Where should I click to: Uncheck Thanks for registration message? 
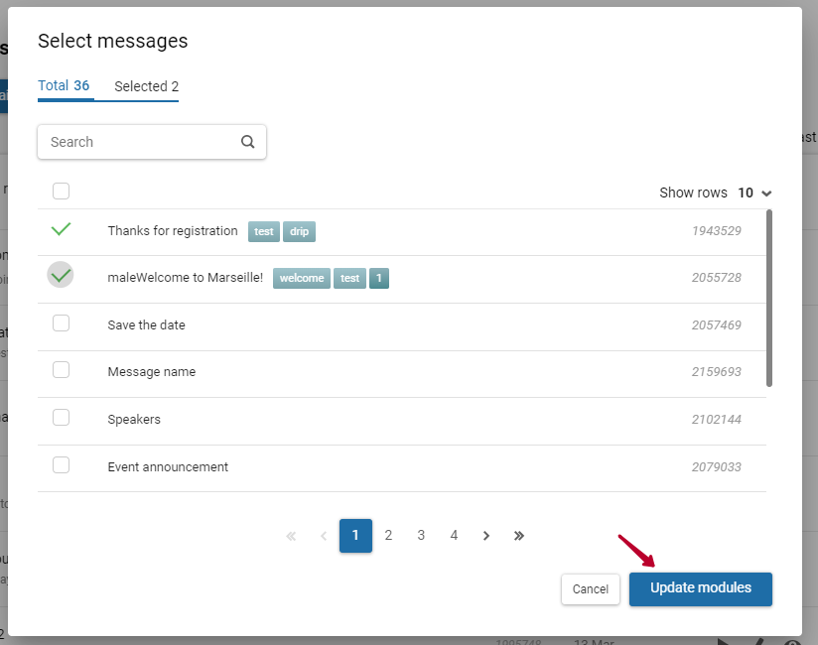61,229
